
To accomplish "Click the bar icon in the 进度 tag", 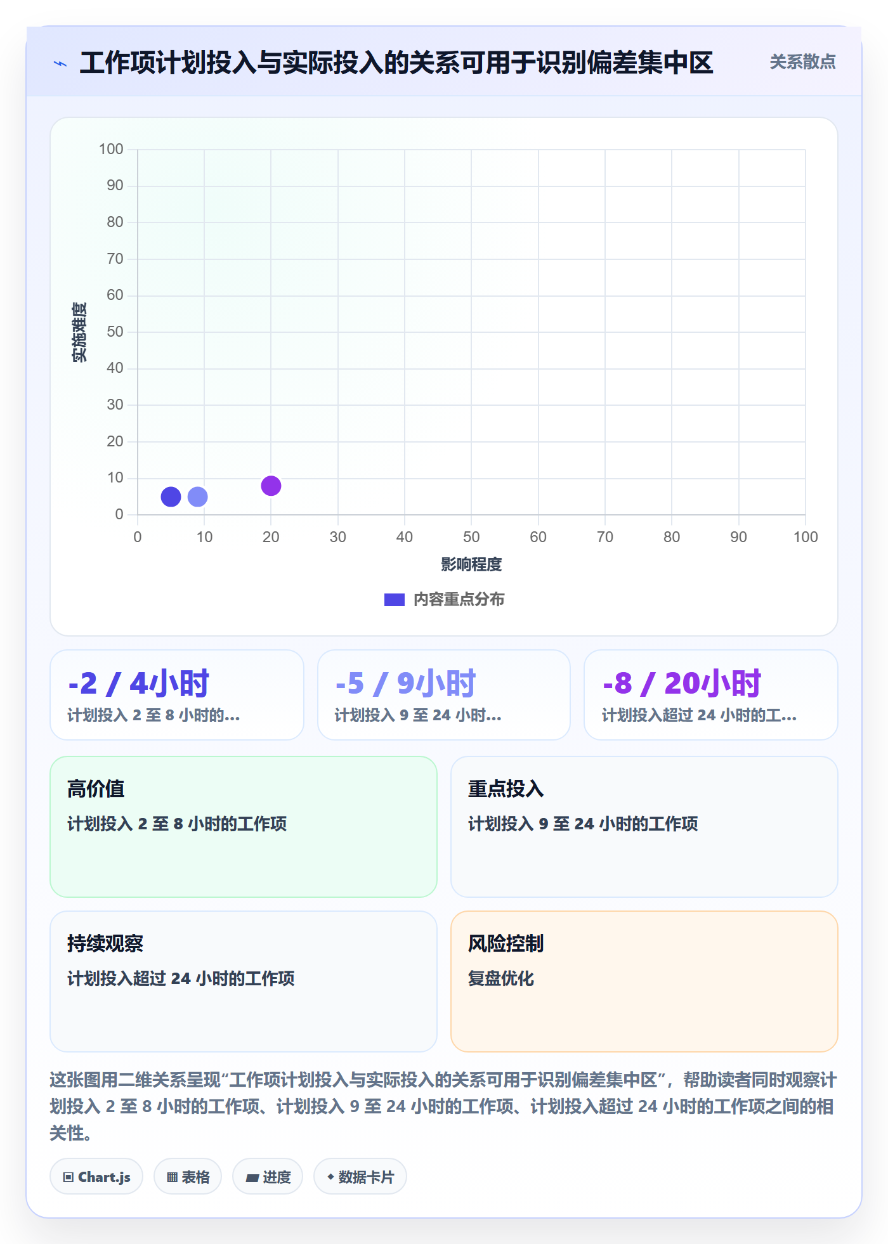I will pyautogui.click(x=252, y=1177).
